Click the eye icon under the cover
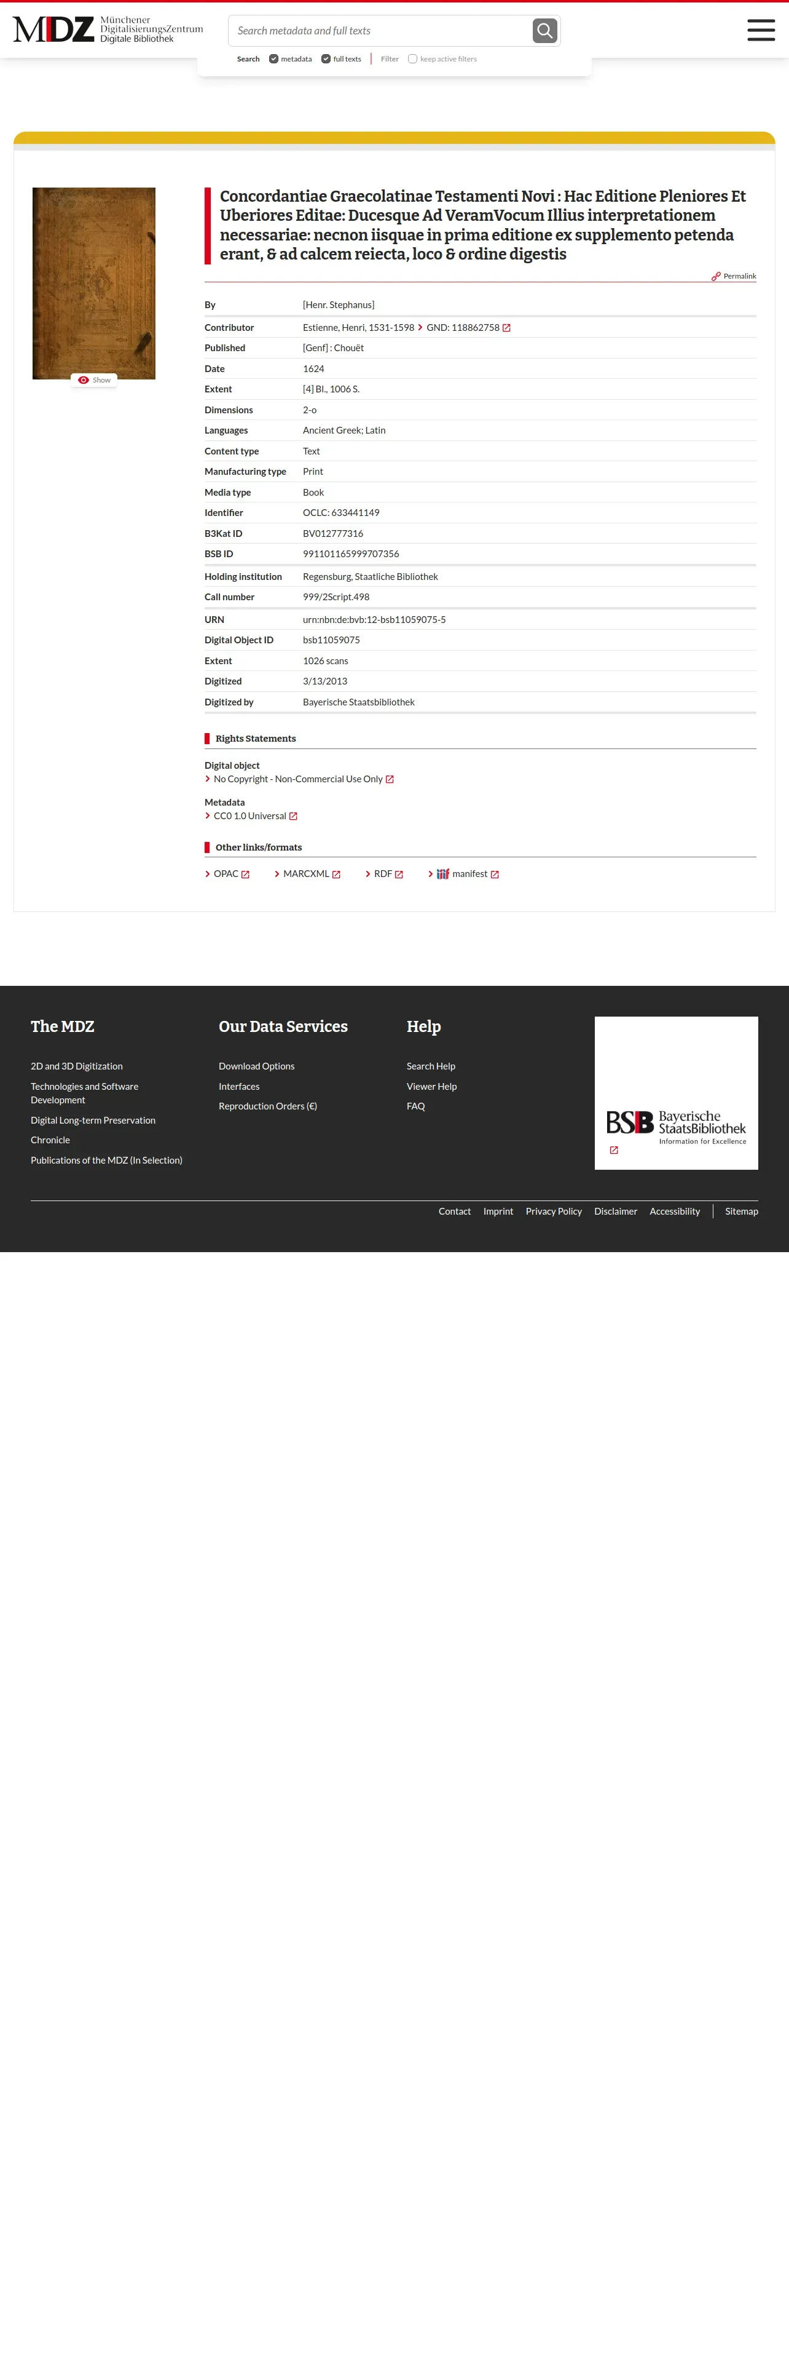Image resolution: width=789 pixels, height=2369 pixels. tap(84, 380)
